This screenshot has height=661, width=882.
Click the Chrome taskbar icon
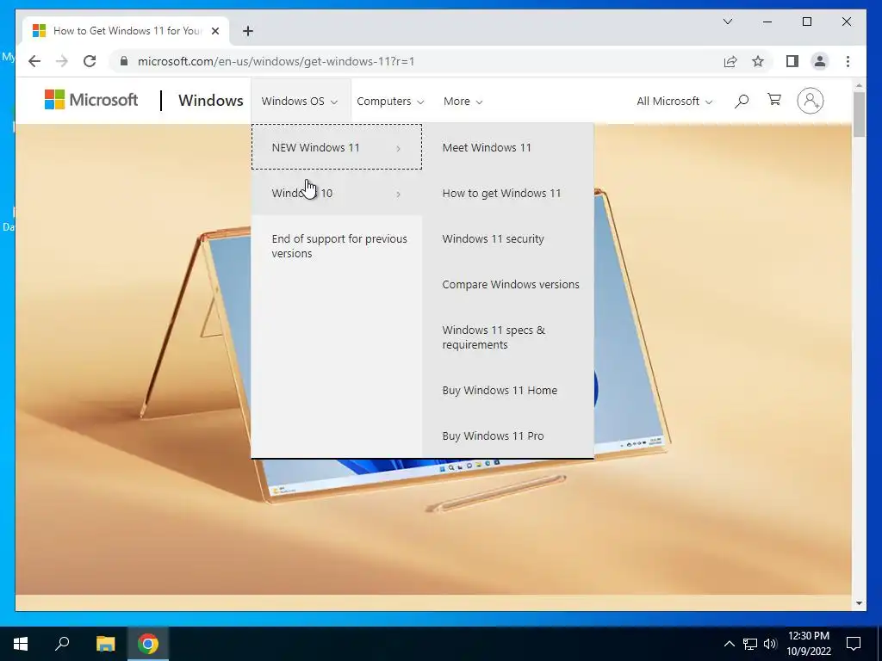[147, 644]
